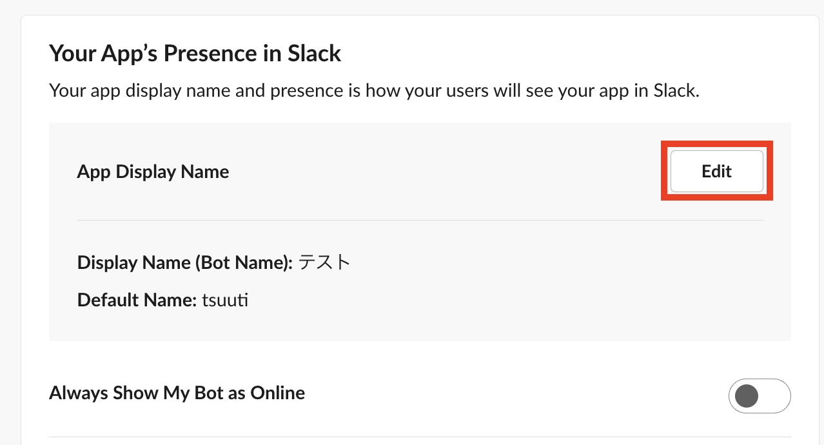Screen dimensions: 824x445
Task: Click the description text about app display name
Action: pyautogui.click(x=374, y=90)
